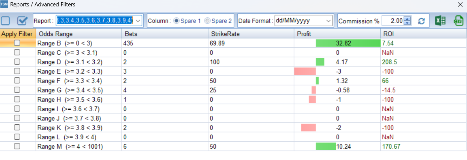The height and width of the screenshot is (160, 467).
Task: Check the Range G apply filter box
Action: [x=17, y=90]
